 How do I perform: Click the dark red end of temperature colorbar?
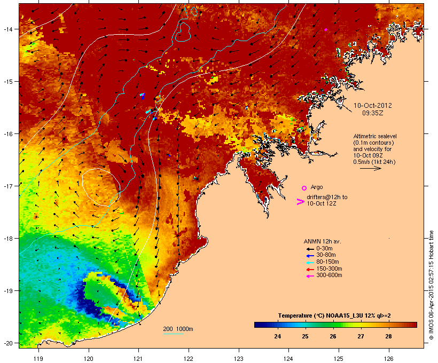click(413, 325)
